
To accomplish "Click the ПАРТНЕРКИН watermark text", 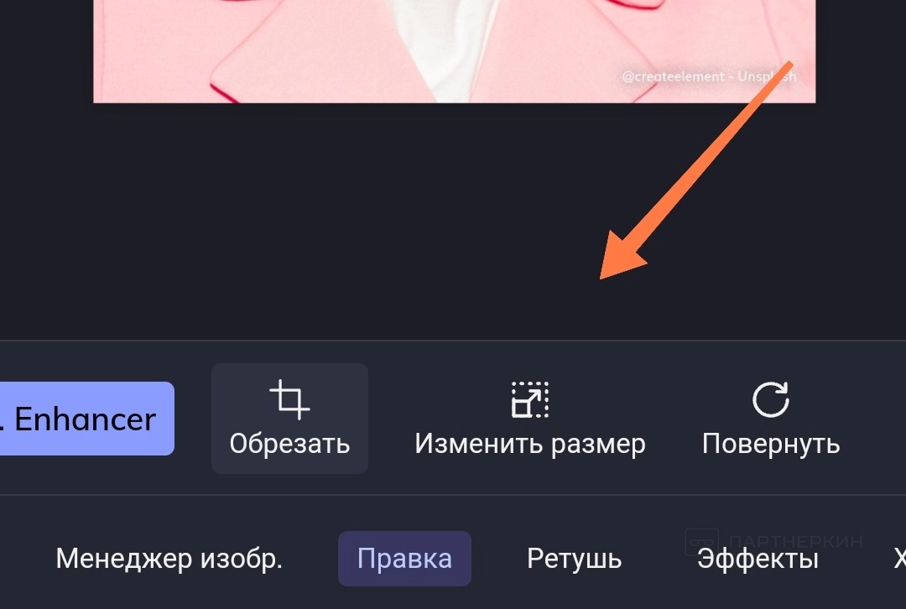I will pyautogui.click(x=795, y=541).
